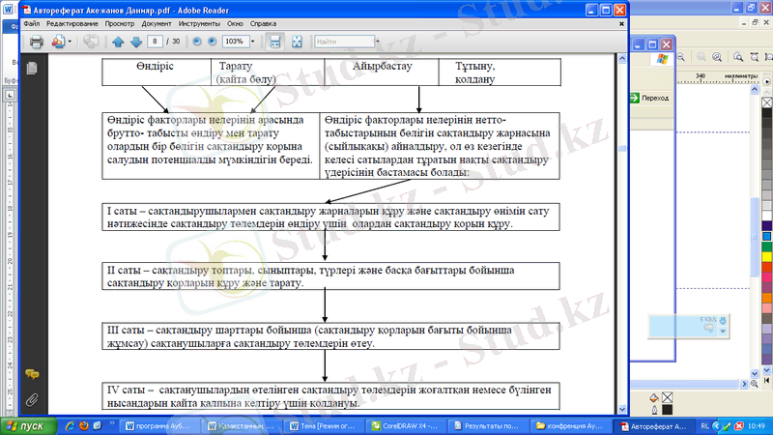Expand the Quick Launch overflow chevron
This screenshot has width=773, height=435.
(x=111, y=423)
